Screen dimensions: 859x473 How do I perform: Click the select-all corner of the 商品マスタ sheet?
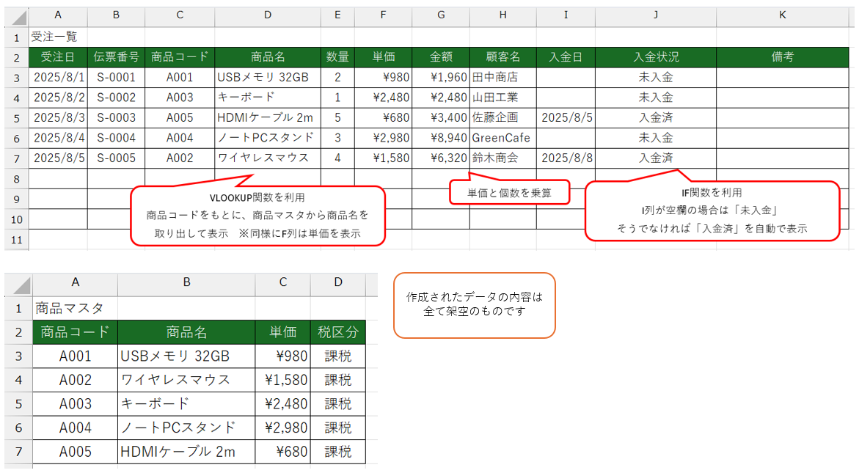(x=18, y=285)
